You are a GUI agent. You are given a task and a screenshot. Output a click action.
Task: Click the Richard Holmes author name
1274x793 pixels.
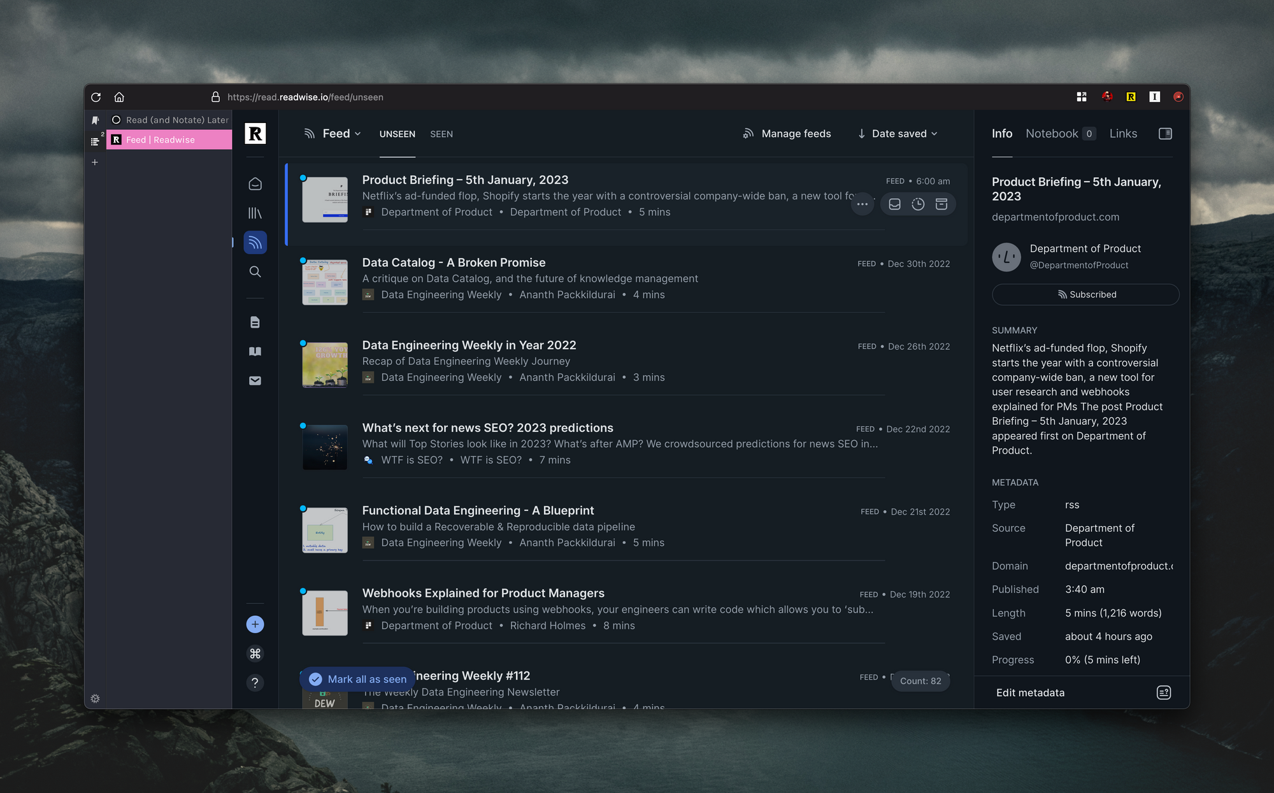pos(548,625)
